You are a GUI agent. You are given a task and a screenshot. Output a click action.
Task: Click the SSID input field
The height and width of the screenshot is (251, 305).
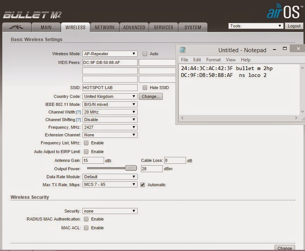click(x=110, y=88)
